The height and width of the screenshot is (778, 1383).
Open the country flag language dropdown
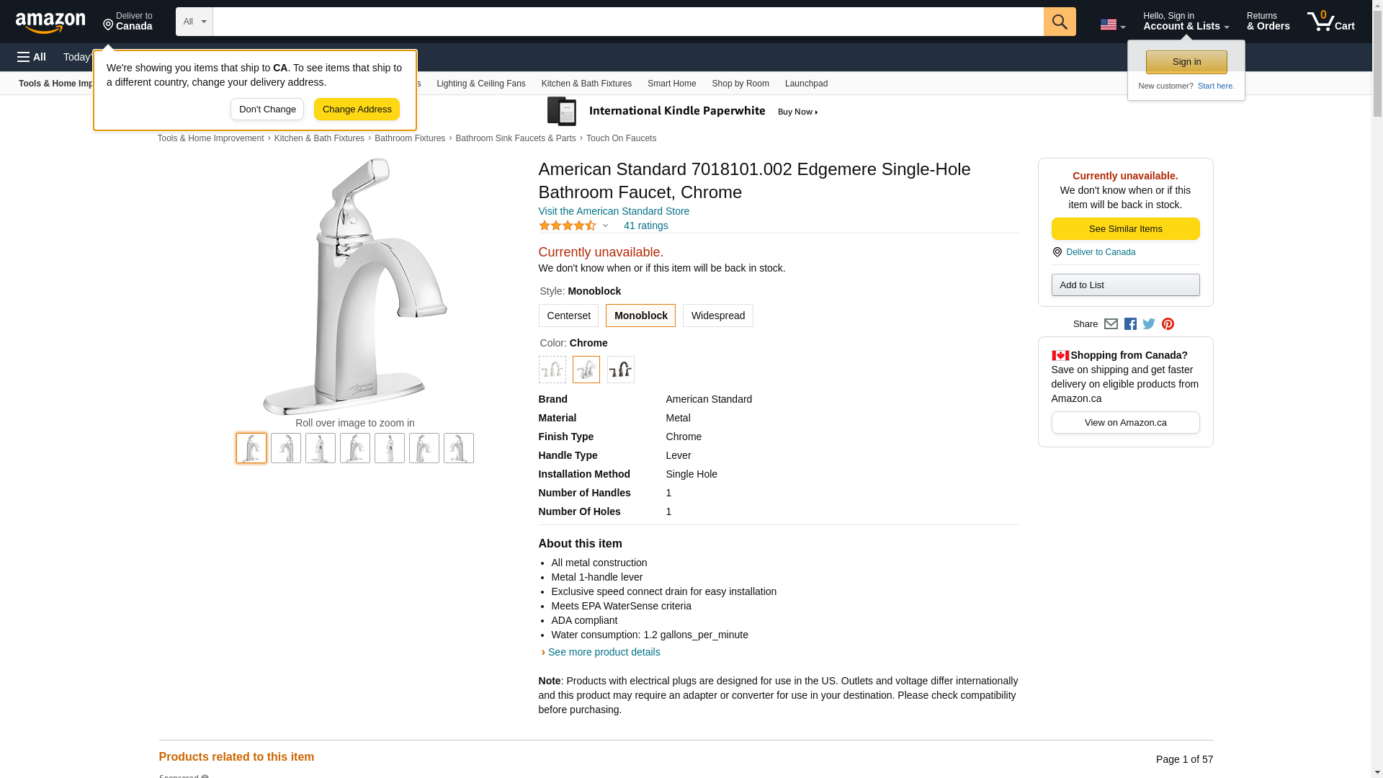point(1112,24)
